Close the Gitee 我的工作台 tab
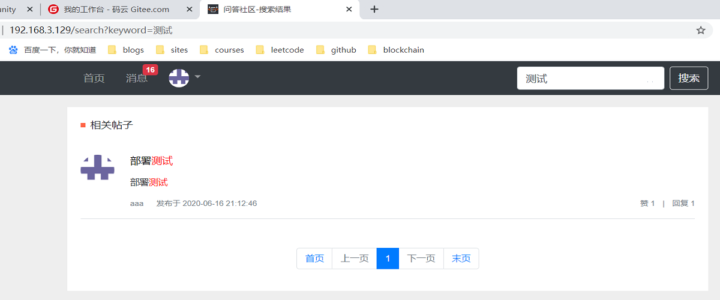 click(x=189, y=10)
